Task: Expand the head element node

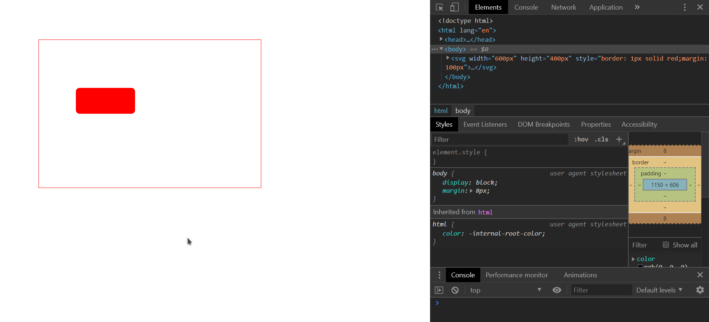Action: coord(441,39)
